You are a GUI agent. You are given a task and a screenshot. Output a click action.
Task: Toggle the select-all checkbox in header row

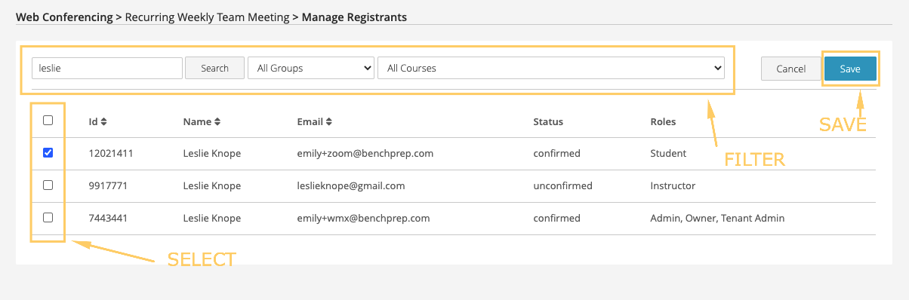point(48,121)
